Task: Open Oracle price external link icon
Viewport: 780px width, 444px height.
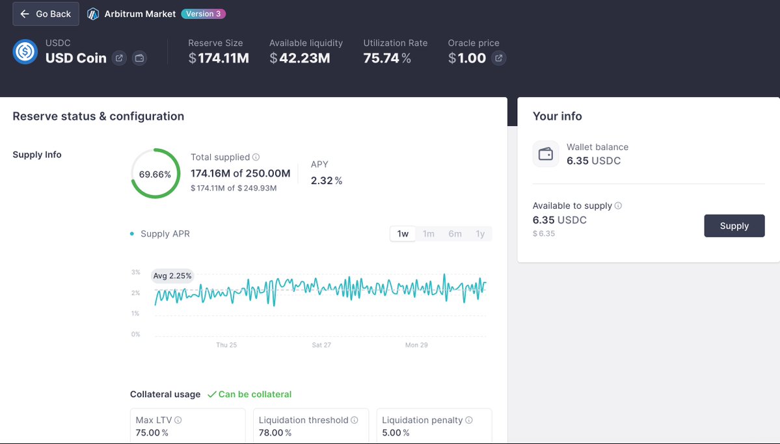Action: (498, 58)
